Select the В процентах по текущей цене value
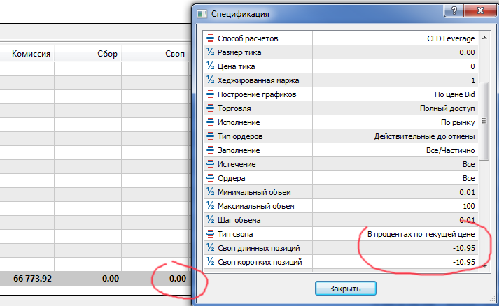499x306 pixels. pyautogui.click(x=421, y=234)
